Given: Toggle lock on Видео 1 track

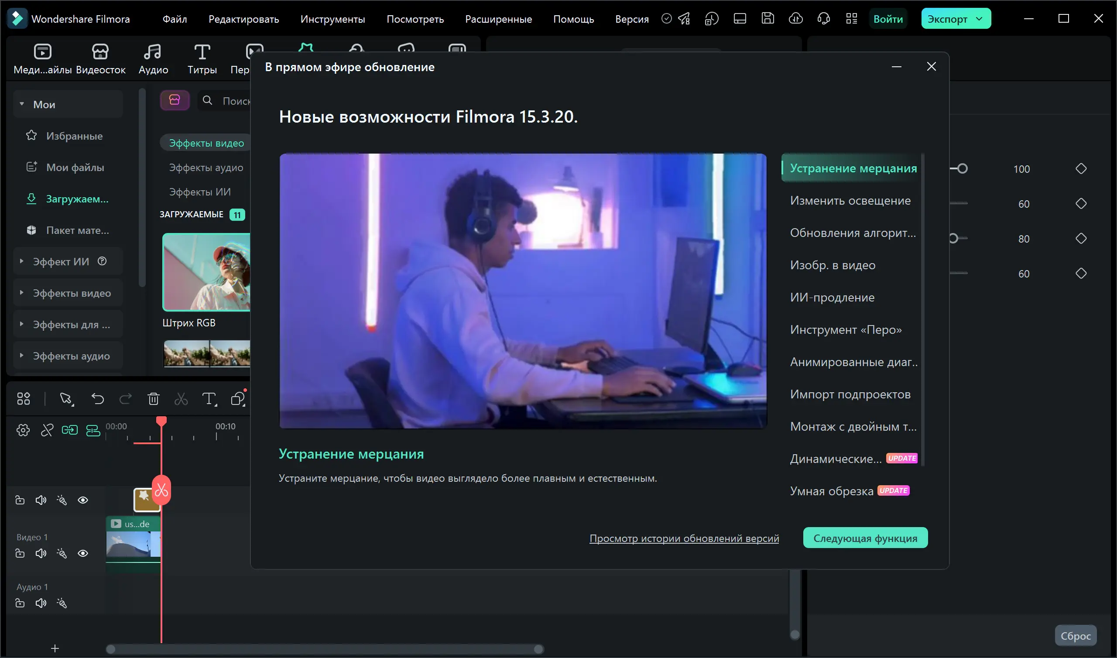Looking at the screenshot, I should pyautogui.click(x=20, y=553).
